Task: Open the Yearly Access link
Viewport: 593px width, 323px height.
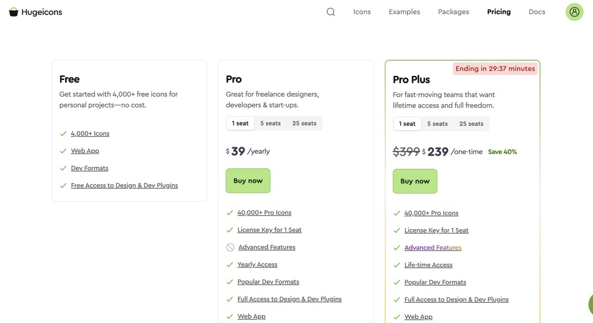Action: tap(257, 265)
